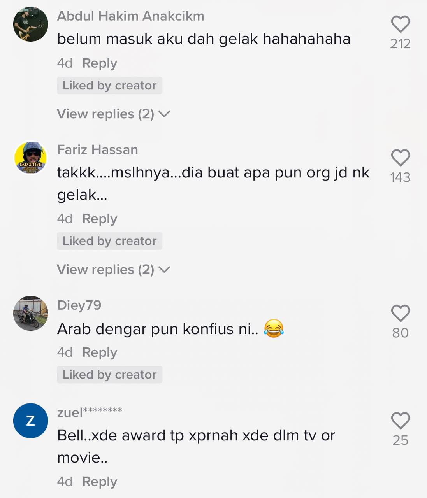Screen dimensions: 427x498
Task: Open Fariz Hassan username link
Action: pos(97,150)
